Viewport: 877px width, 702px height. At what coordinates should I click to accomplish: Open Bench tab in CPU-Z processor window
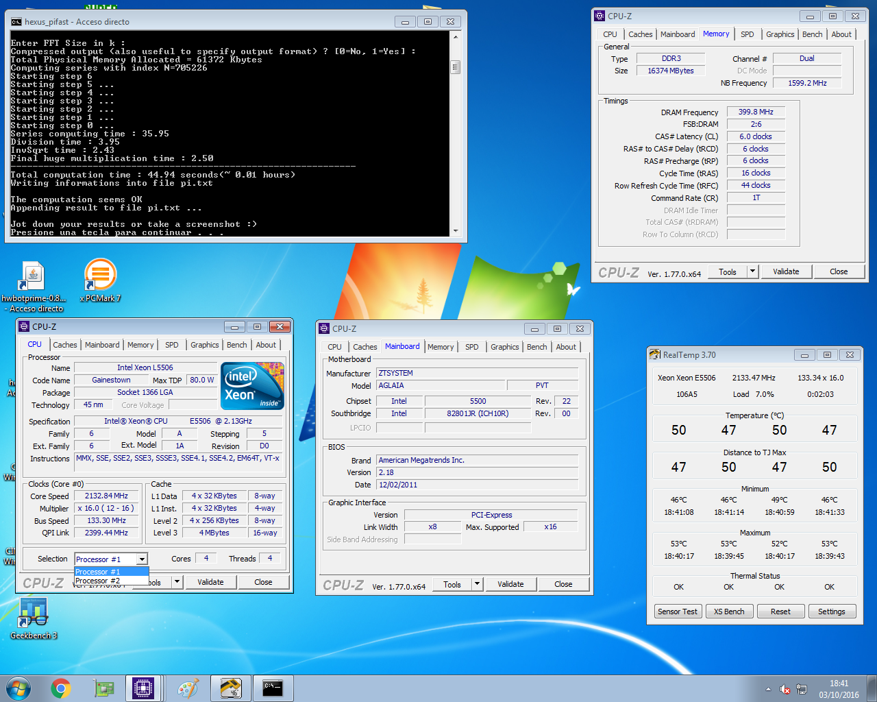[x=237, y=345]
